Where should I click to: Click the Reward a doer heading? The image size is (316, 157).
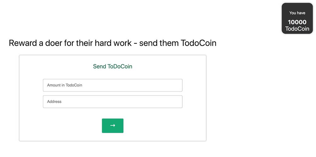click(112, 43)
